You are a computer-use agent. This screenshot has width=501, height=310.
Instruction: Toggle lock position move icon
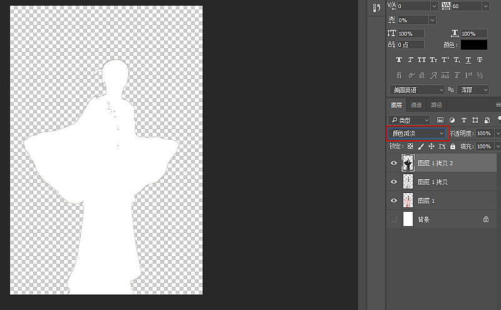[x=431, y=147]
